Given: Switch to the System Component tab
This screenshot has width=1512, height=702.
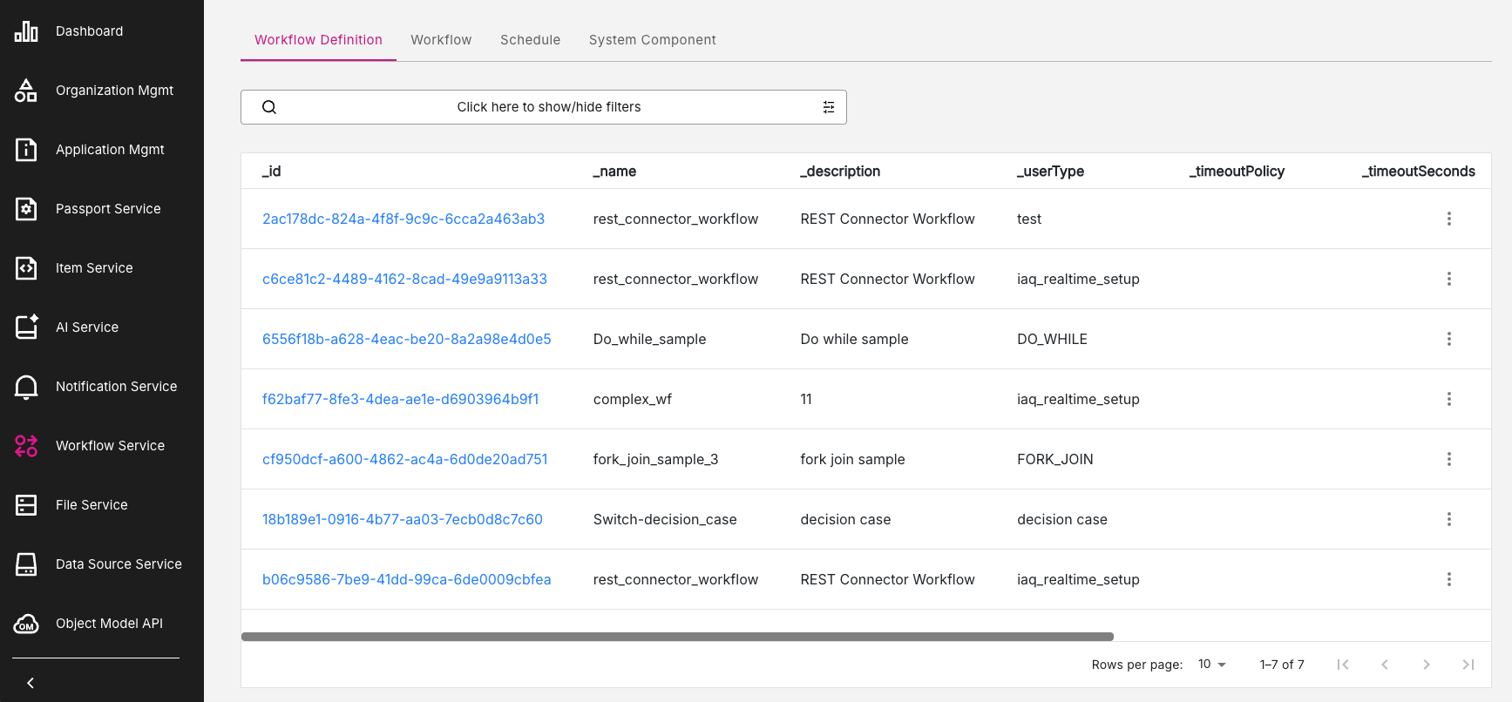Looking at the screenshot, I should pyautogui.click(x=653, y=40).
